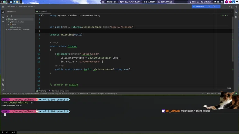
Task: Run the VmChamp configuration
Action: pyautogui.click(x=209, y=7)
